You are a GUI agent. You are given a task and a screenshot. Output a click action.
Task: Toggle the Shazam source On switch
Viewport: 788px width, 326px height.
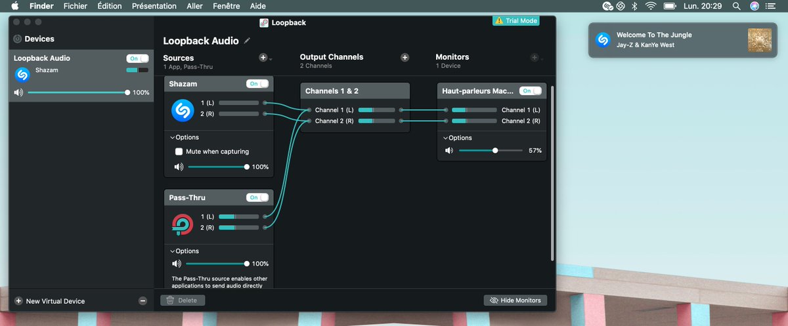click(x=257, y=84)
